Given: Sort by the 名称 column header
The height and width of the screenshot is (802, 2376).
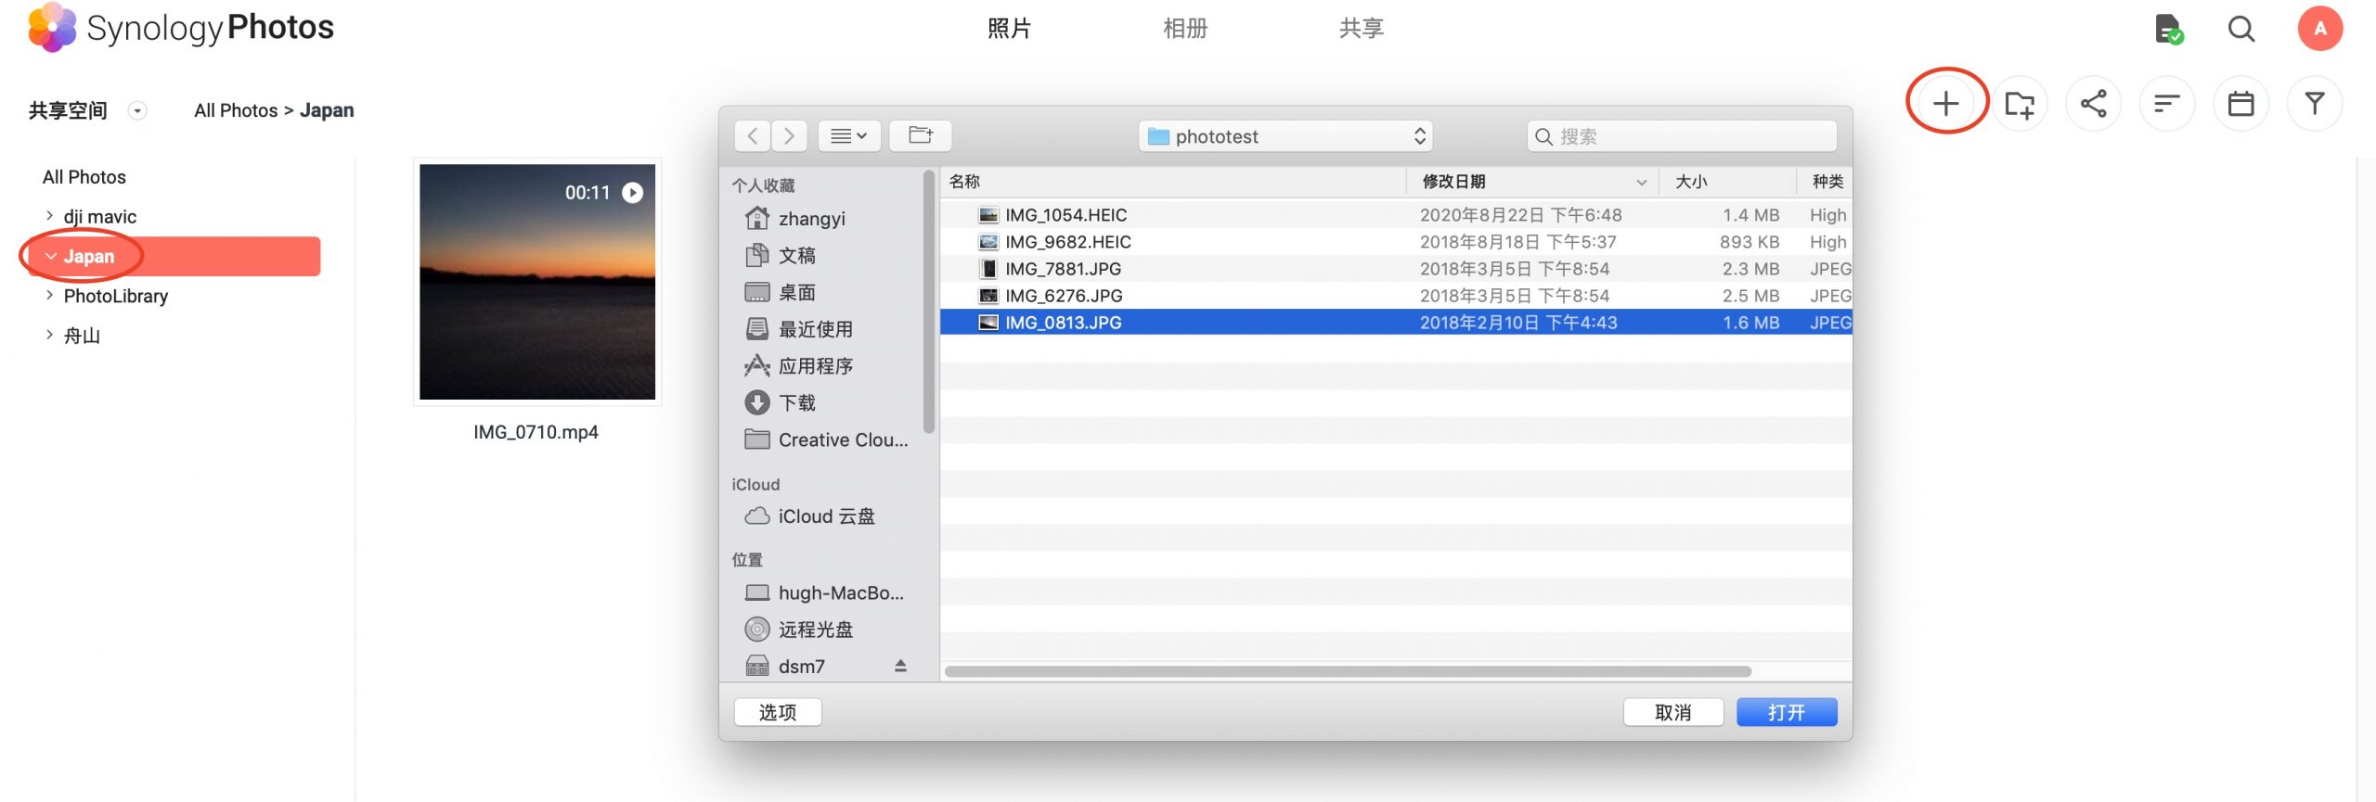Looking at the screenshot, I should [1173, 182].
